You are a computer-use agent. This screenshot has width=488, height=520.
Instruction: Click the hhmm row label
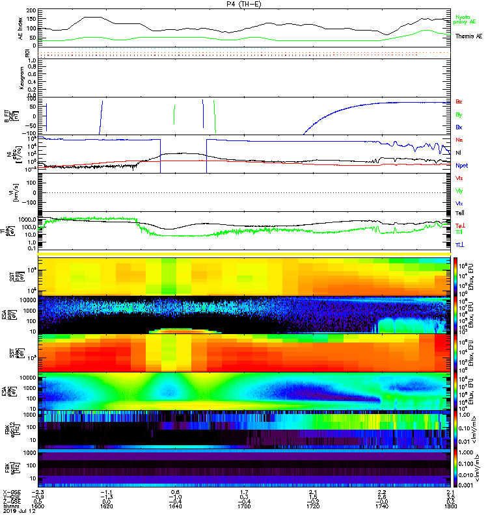[10, 506]
